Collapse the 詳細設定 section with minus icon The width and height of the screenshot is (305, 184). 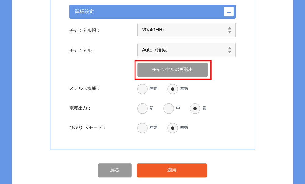pos(229,12)
